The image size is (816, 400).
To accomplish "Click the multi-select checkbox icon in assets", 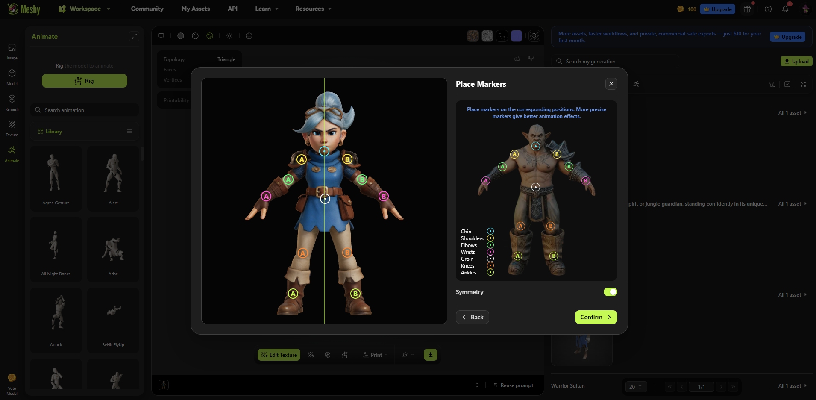I will [787, 84].
